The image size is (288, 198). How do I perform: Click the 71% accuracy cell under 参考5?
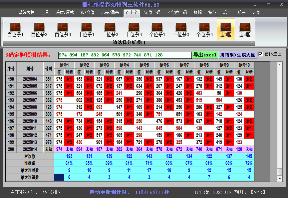pyautogui.click(x=149, y=163)
